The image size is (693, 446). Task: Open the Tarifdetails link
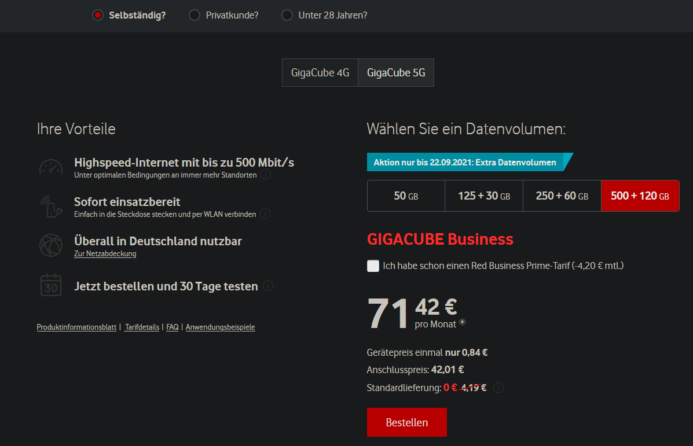(x=142, y=327)
